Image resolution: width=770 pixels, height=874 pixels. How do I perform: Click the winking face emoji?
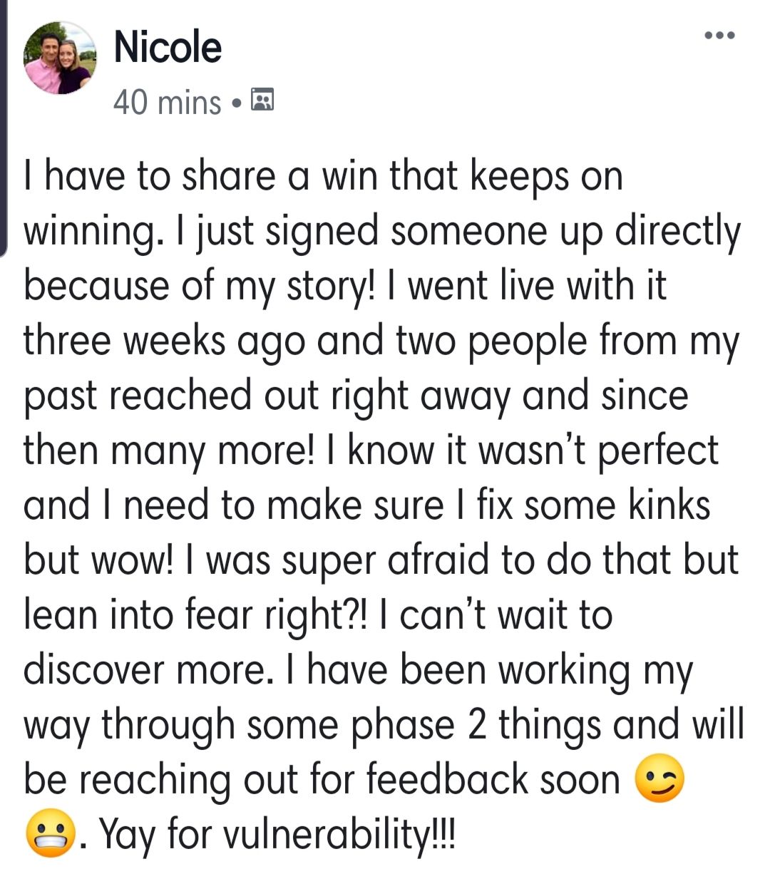pos(659,781)
